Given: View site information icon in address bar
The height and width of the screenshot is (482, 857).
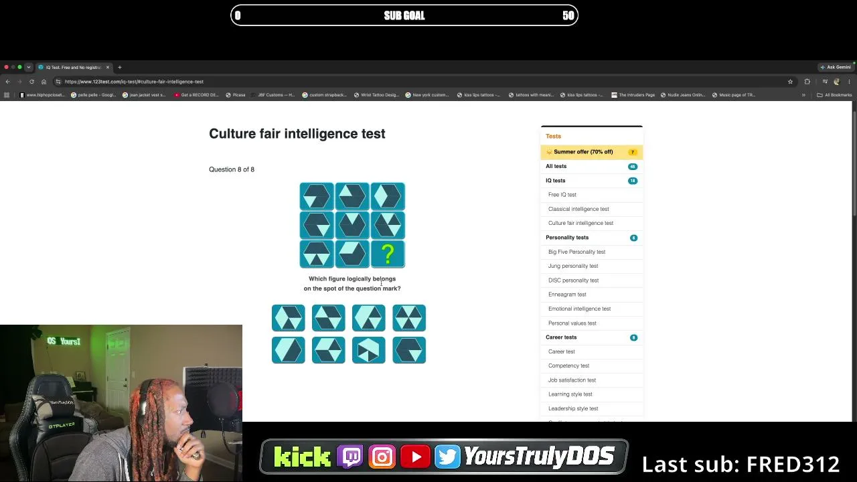Looking at the screenshot, I should 58,82.
